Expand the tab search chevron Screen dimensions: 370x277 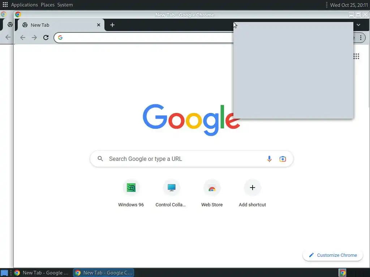[358, 25]
